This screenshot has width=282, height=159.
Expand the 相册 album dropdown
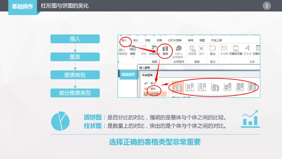pos(132,57)
